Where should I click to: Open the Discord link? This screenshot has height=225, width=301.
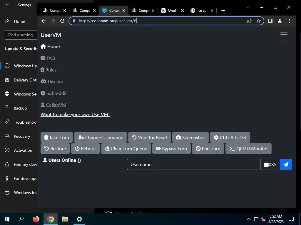tap(52, 81)
